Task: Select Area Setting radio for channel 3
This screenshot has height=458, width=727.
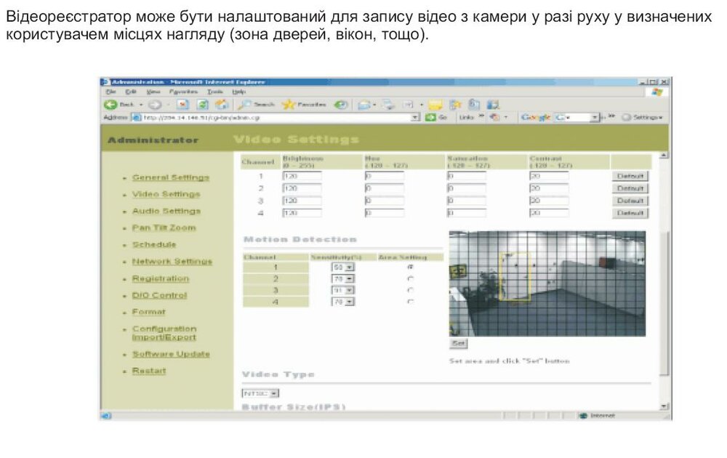Action: click(x=411, y=289)
